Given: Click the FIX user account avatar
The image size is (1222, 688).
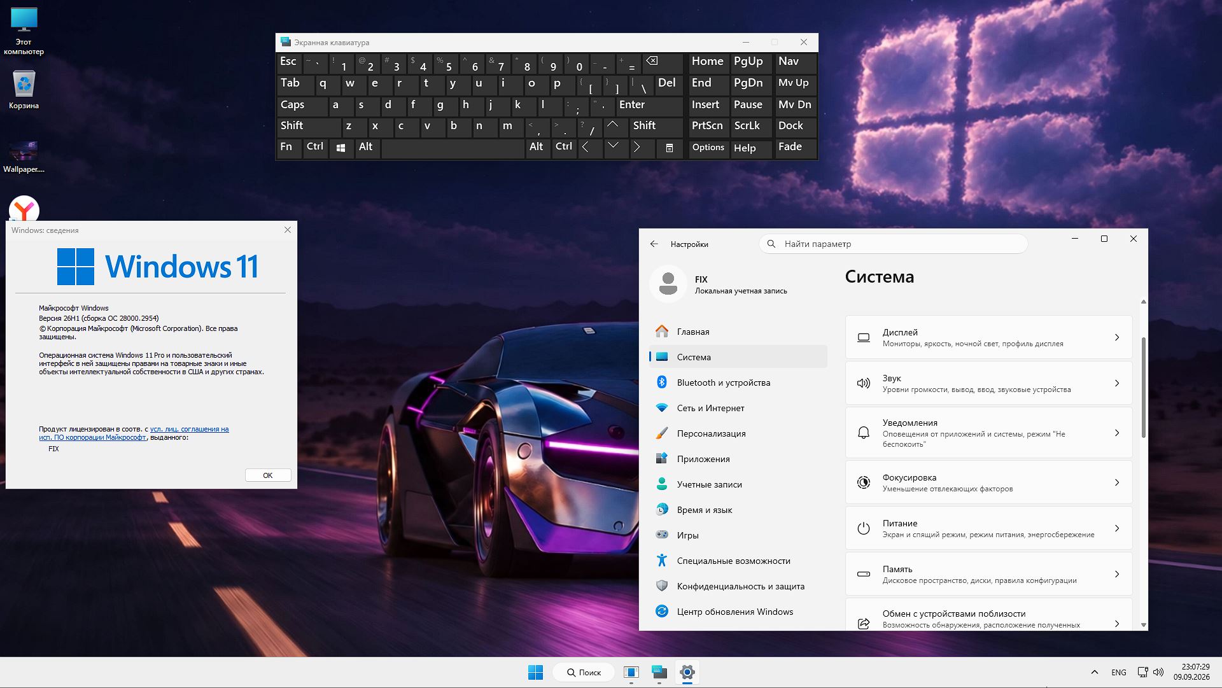Looking at the screenshot, I should pyautogui.click(x=668, y=284).
